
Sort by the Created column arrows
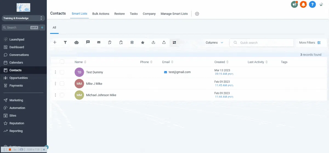click(x=227, y=62)
